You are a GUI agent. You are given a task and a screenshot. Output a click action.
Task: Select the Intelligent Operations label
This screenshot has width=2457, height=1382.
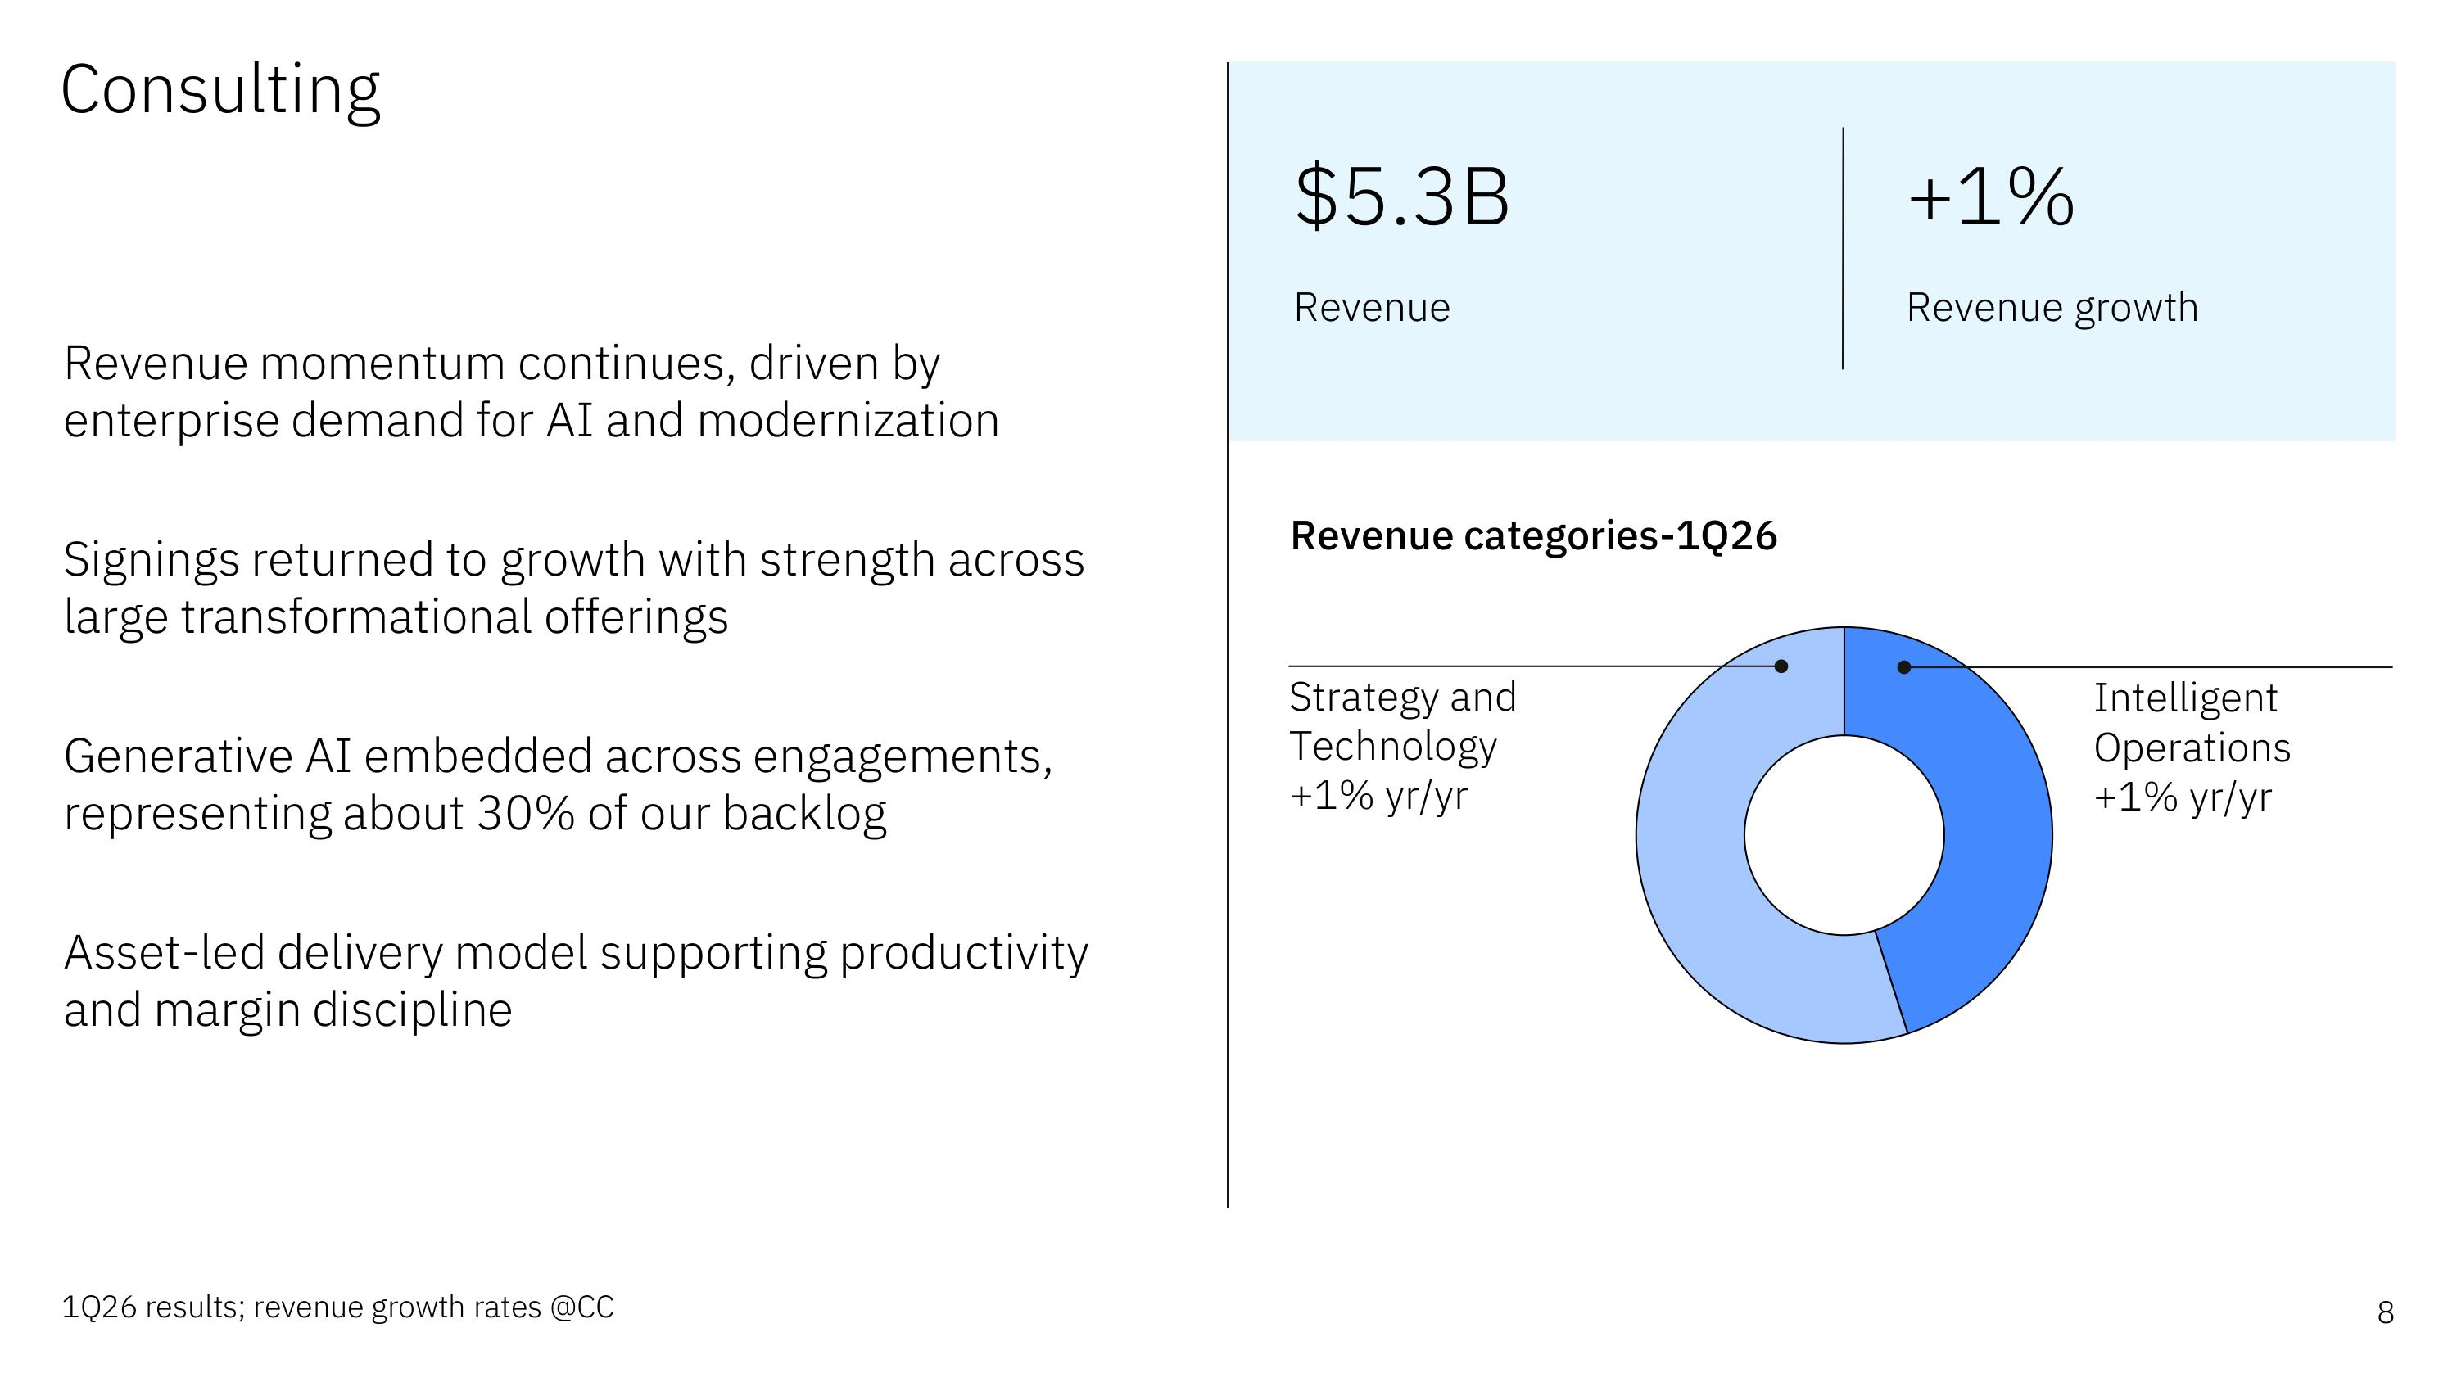point(2191,747)
